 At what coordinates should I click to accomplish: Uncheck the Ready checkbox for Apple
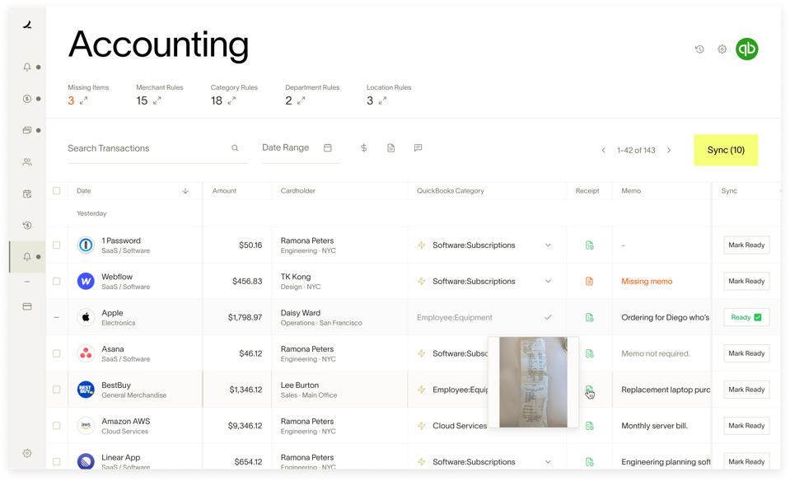[757, 317]
